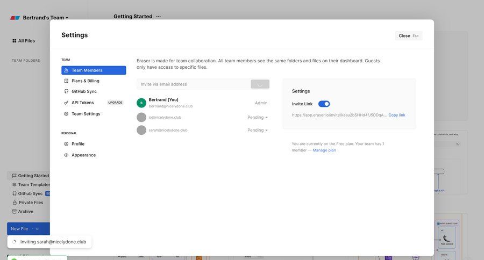Click the API Tokens key icon
Viewport: 484px width, 260px height.
coord(66,103)
